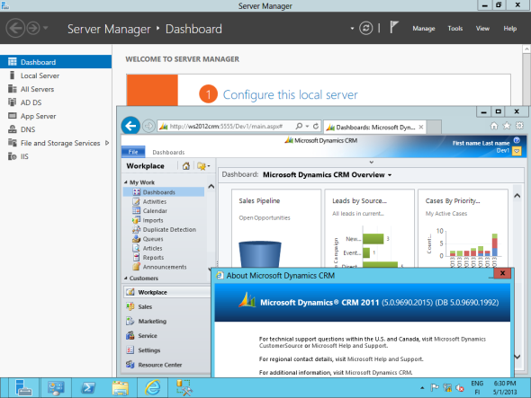Refresh the Server Manager dashboard

click(x=365, y=28)
